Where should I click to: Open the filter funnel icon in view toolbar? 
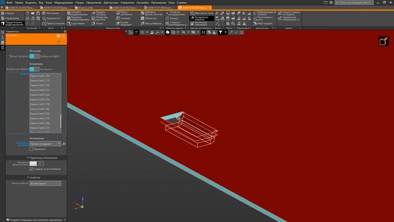click(220, 32)
